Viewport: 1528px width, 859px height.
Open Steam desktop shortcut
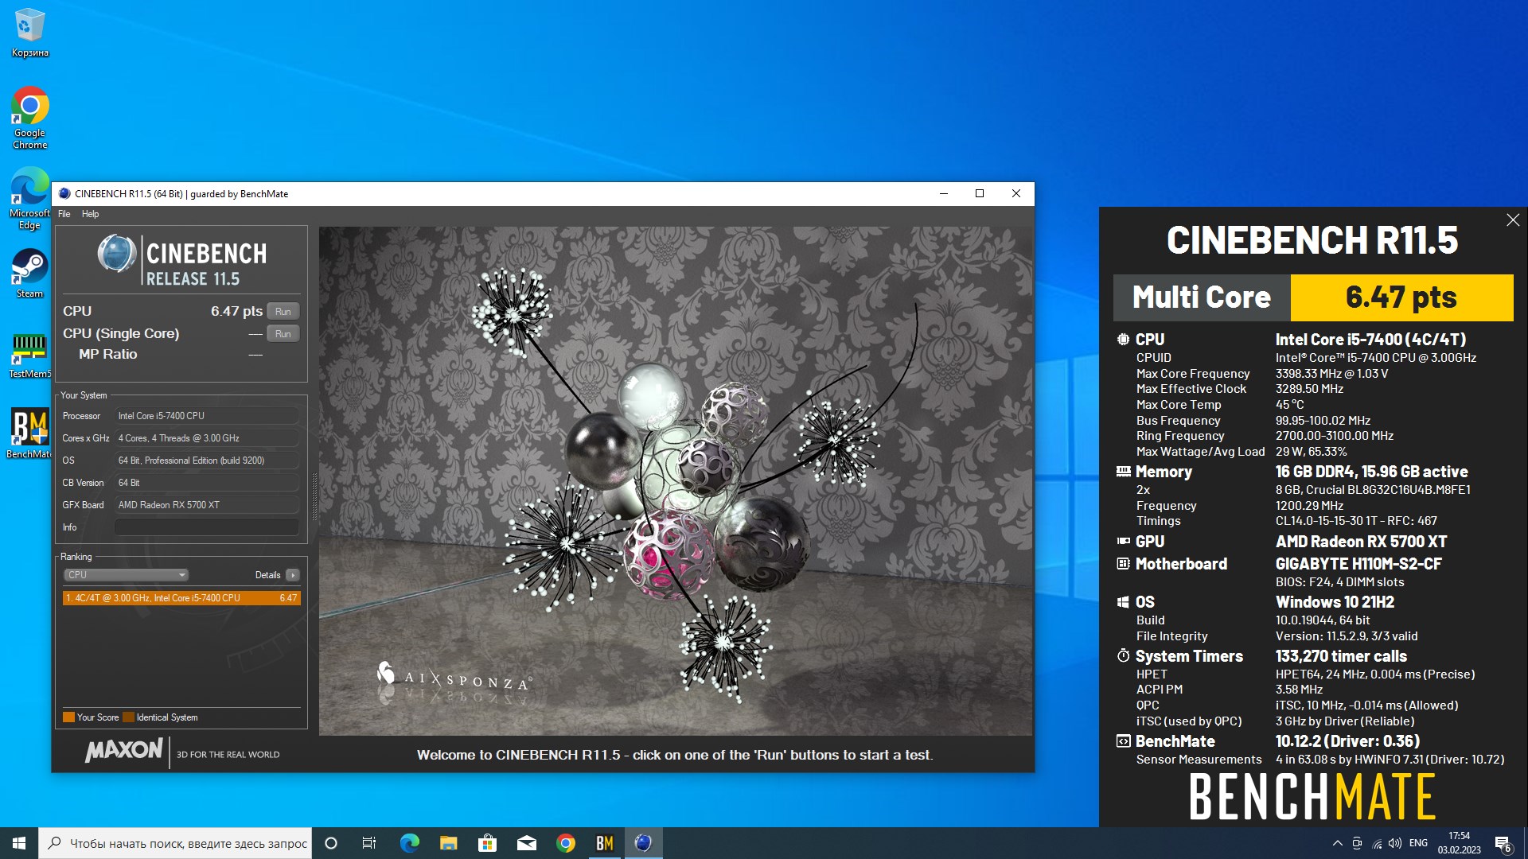[29, 273]
